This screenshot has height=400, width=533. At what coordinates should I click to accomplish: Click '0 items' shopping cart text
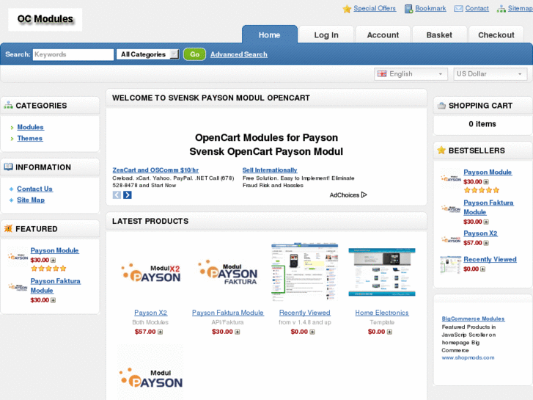482,124
